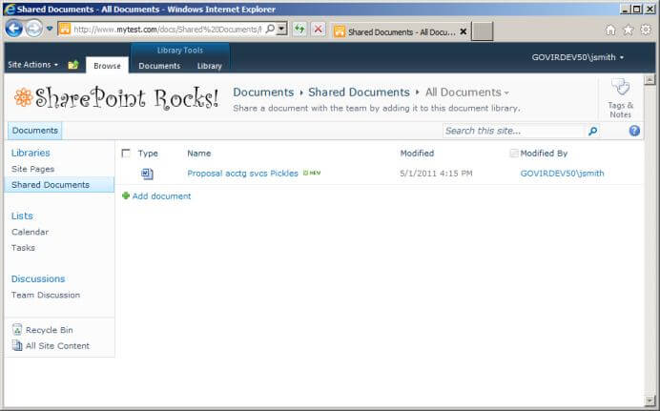
Task: Open All Site Content
Action: (x=57, y=346)
